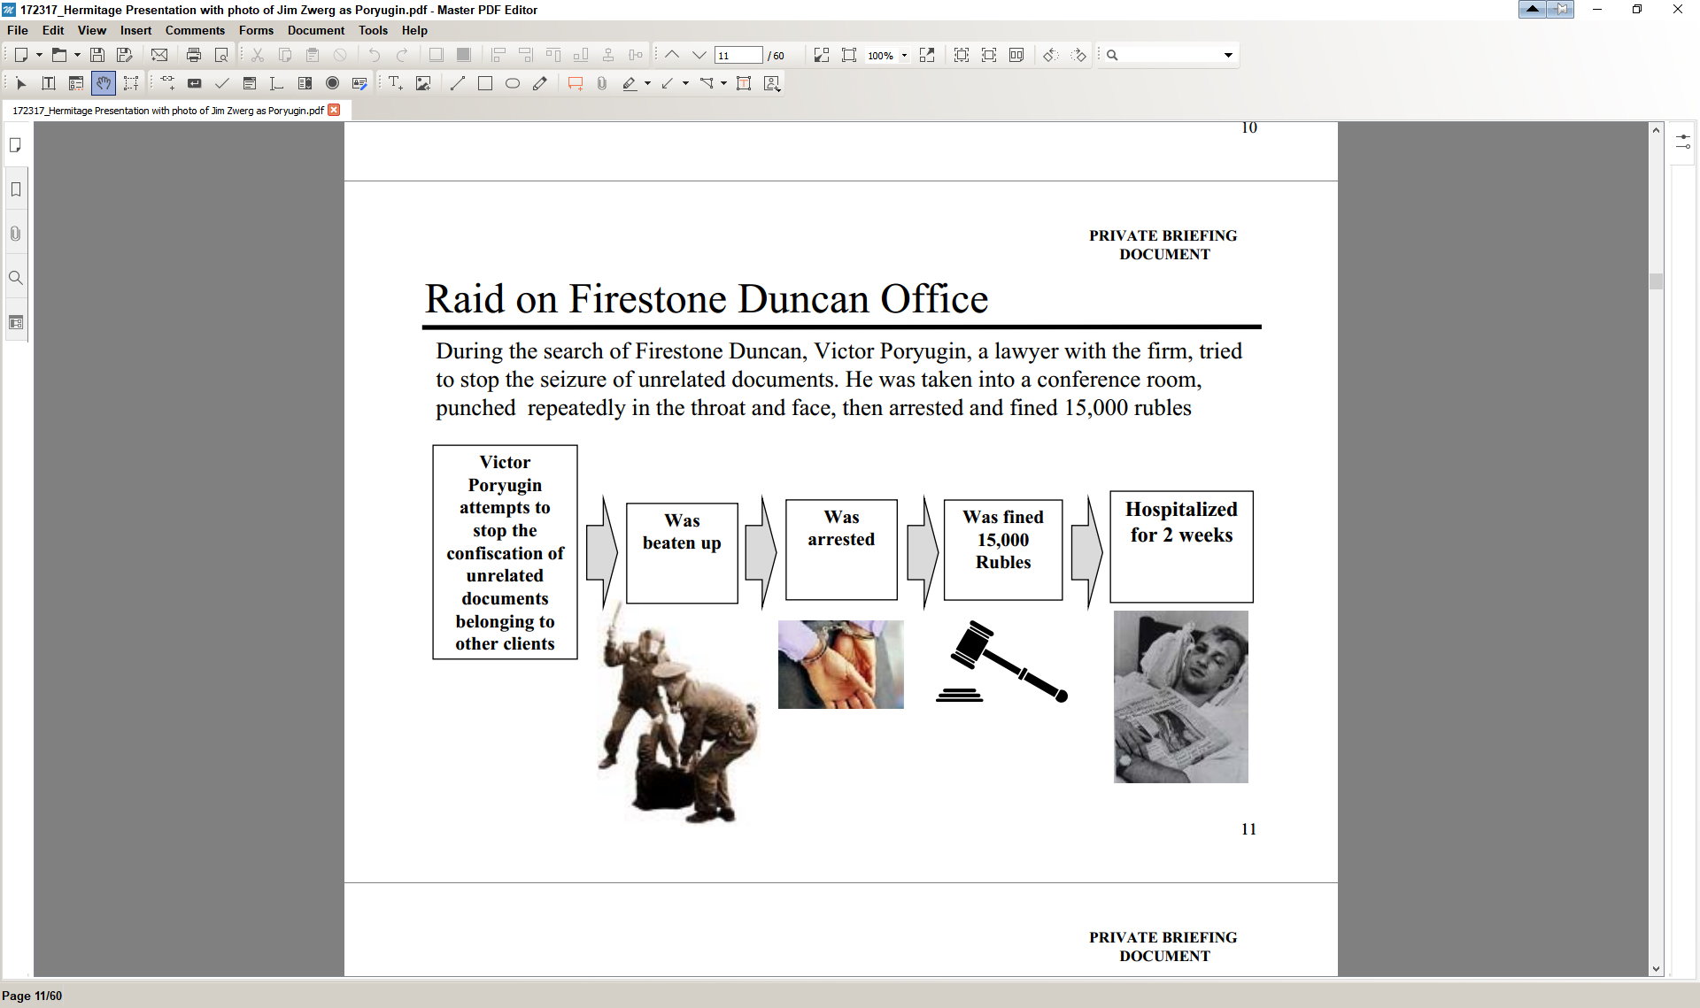Image resolution: width=1700 pixels, height=1008 pixels.
Task: Expand the zoom level dropdown
Action: pos(904,56)
